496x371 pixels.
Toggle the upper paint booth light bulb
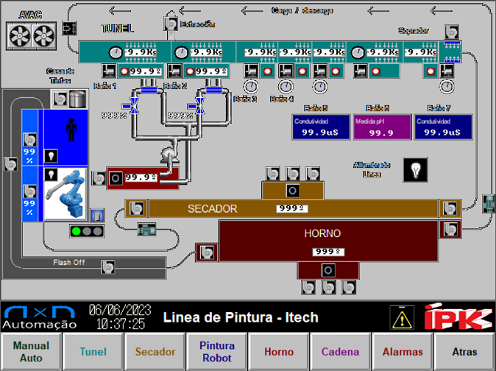52,156
